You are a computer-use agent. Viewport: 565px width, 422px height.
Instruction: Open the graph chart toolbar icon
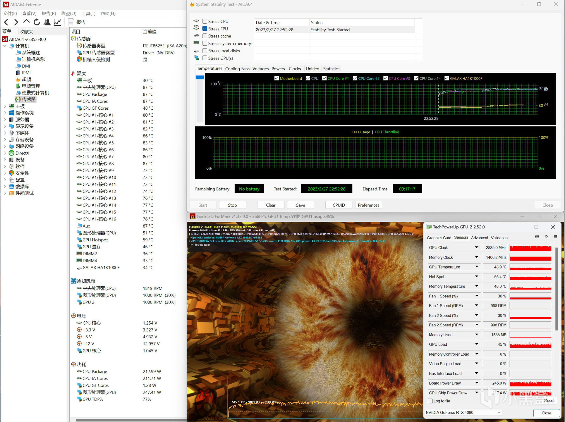(x=57, y=22)
